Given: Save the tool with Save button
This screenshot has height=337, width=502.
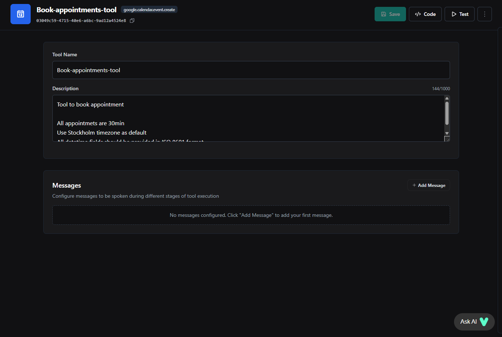Looking at the screenshot, I should (x=390, y=14).
